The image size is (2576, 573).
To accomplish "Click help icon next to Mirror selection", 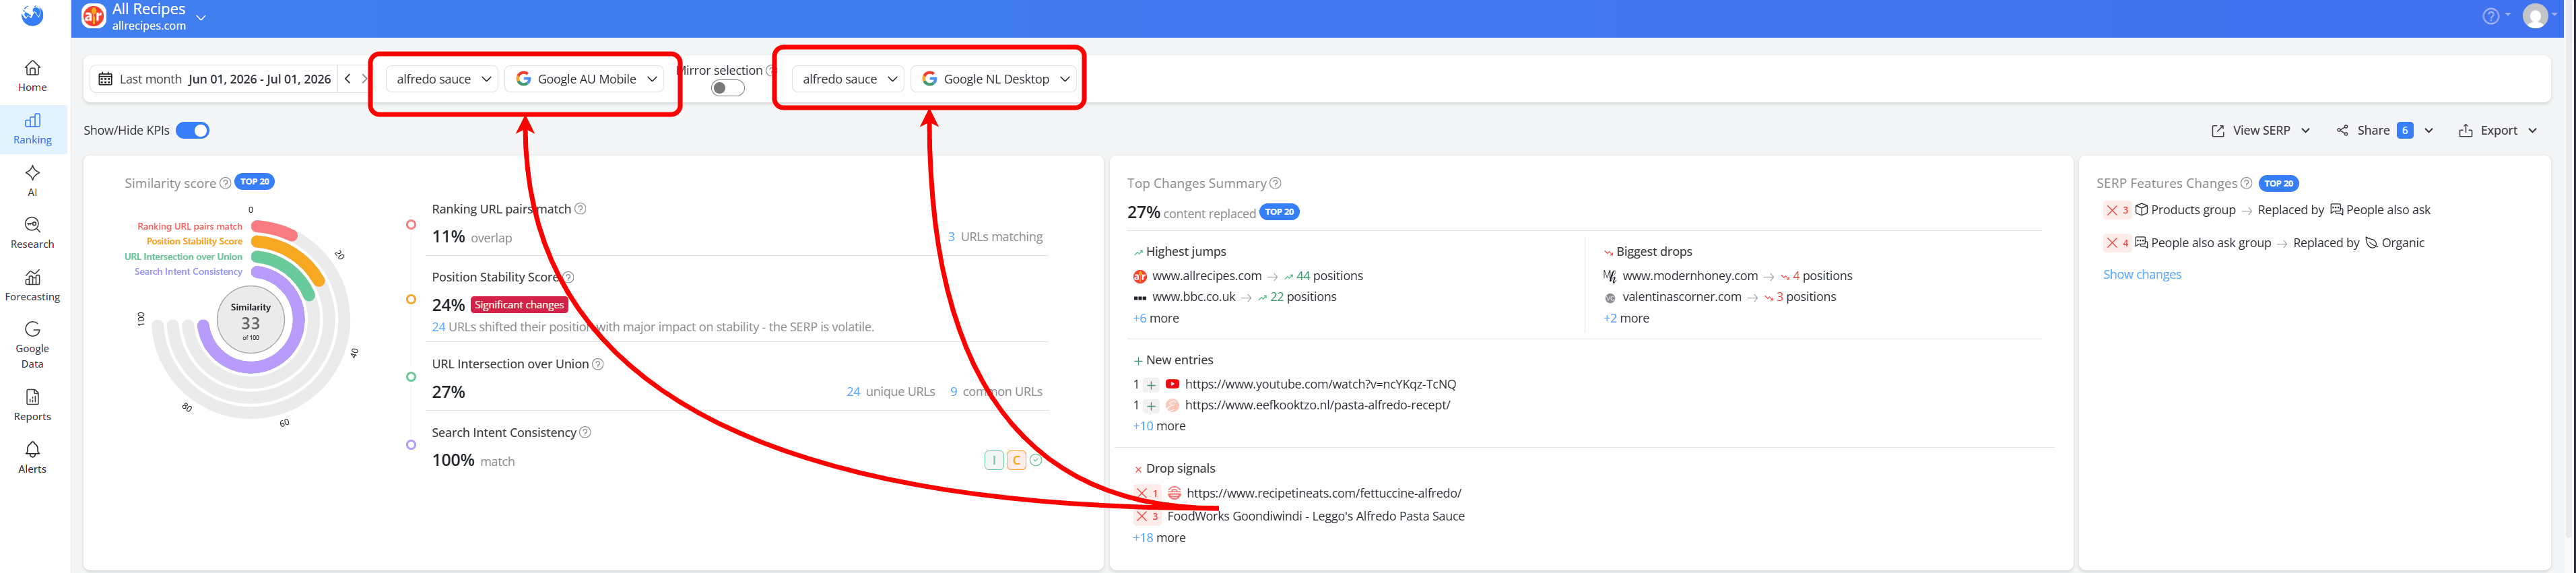I will tap(770, 70).
